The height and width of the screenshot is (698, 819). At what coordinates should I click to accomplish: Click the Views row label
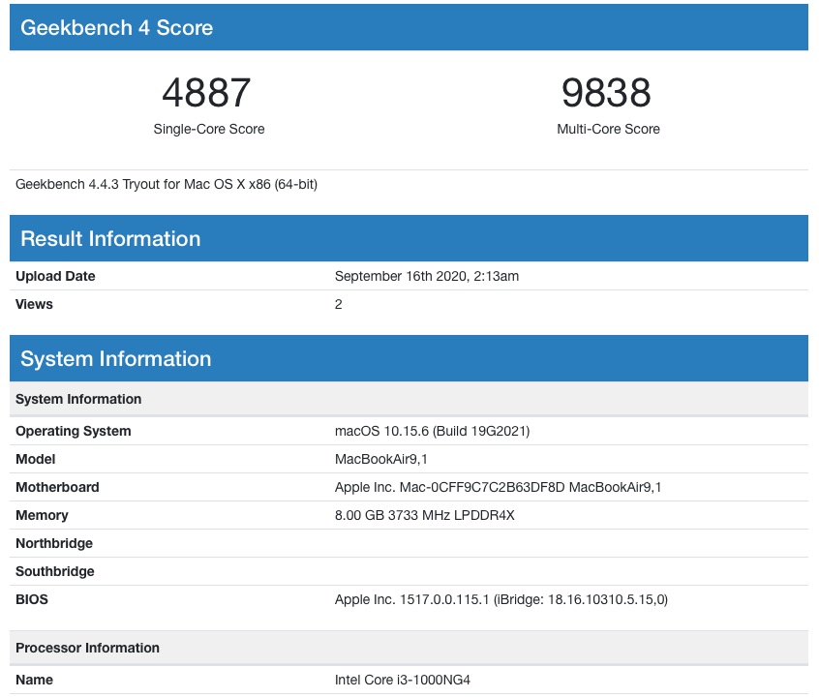click(34, 304)
